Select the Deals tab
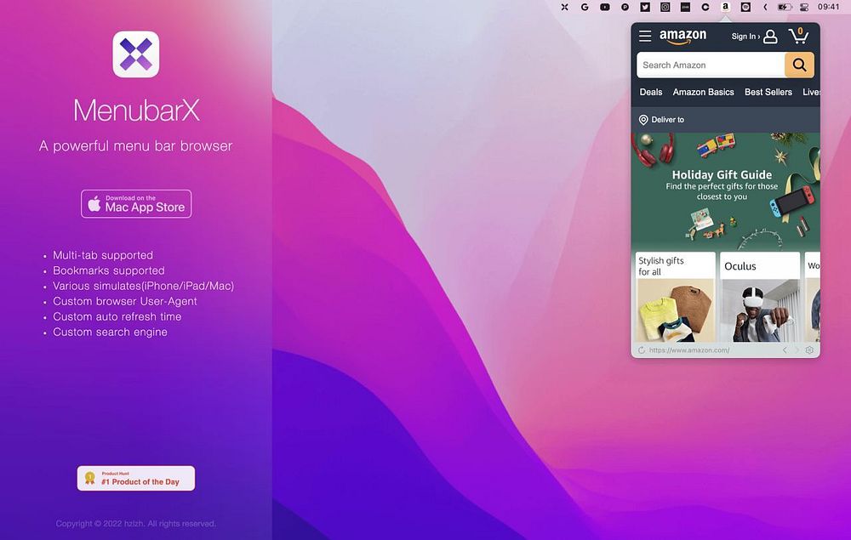This screenshot has width=851, height=540. [x=651, y=92]
